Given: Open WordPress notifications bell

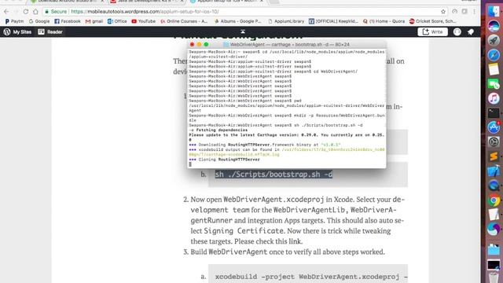Looking at the screenshot, I should [471, 31].
